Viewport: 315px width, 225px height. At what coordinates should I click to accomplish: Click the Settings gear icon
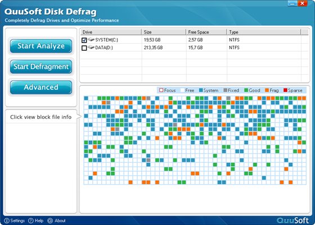(7, 221)
